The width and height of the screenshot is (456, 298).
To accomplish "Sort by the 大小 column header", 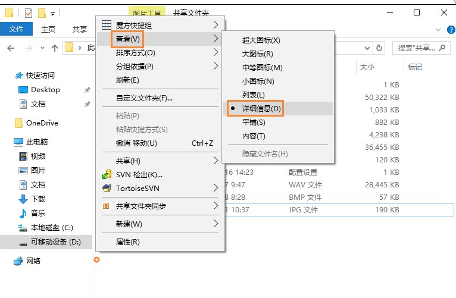I will click(367, 67).
